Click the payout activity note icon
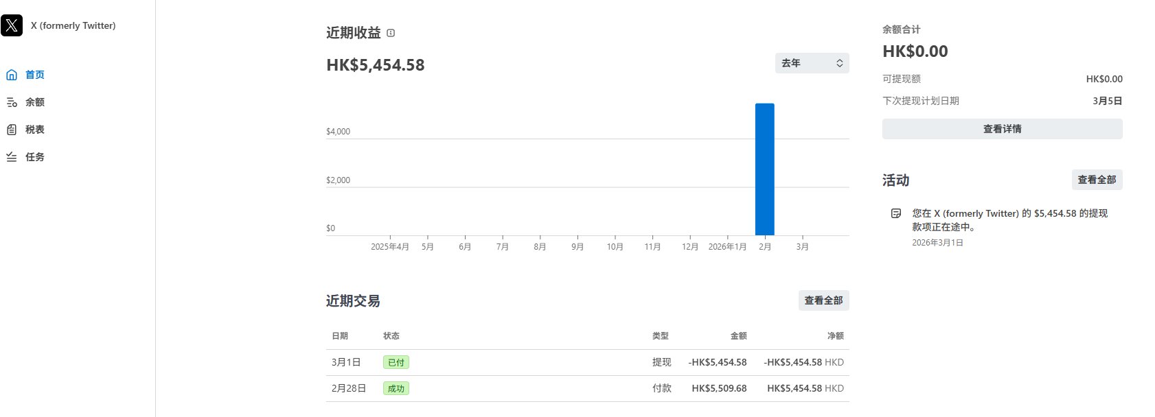 click(895, 213)
